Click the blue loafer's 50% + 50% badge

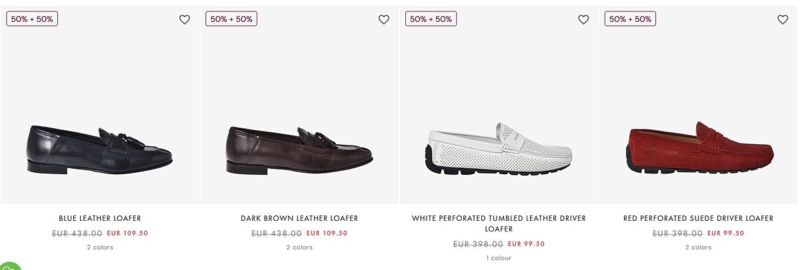coord(32,19)
